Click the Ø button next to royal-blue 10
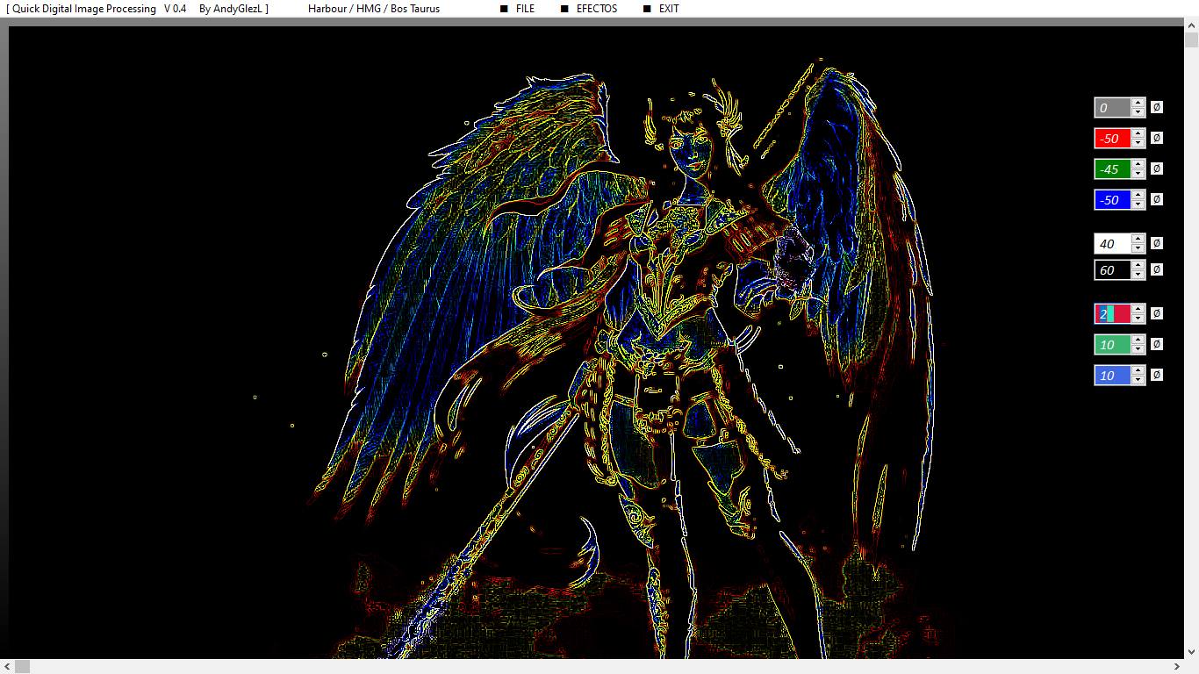The width and height of the screenshot is (1199, 674). [1156, 375]
